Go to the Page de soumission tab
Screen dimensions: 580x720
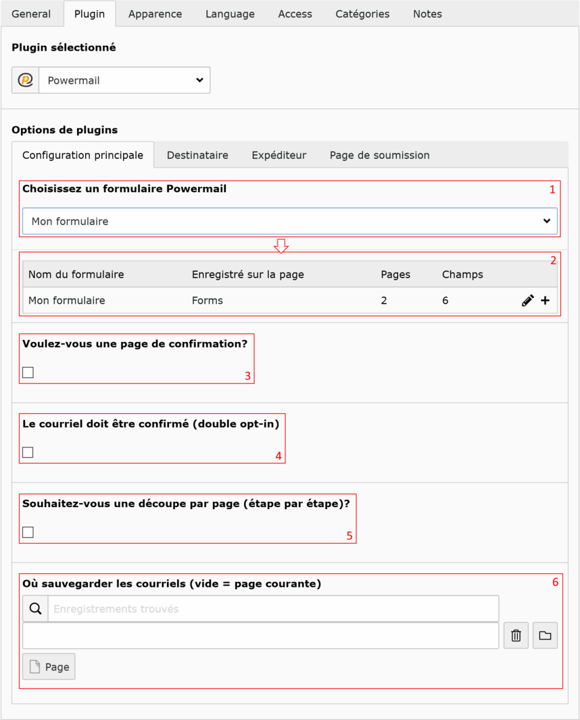click(x=379, y=155)
